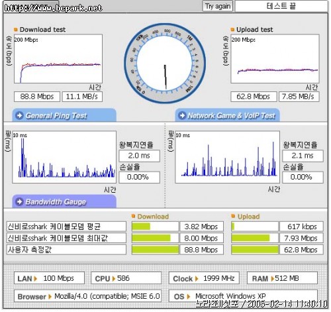Click the Browser field showing Mozilla/4.0
This screenshot has width=331, height=312.
tap(88, 296)
